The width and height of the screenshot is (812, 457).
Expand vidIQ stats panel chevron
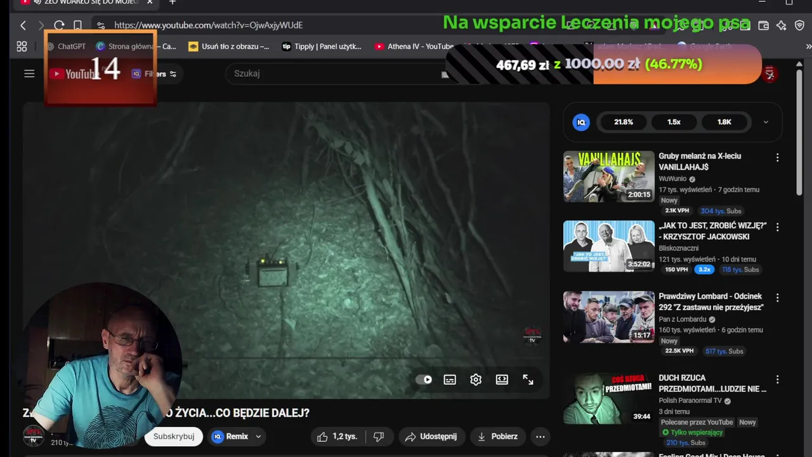click(x=766, y=122)
